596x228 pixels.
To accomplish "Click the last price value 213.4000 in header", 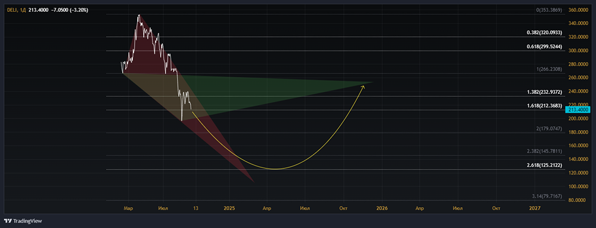I will click(x=38, y=10).
